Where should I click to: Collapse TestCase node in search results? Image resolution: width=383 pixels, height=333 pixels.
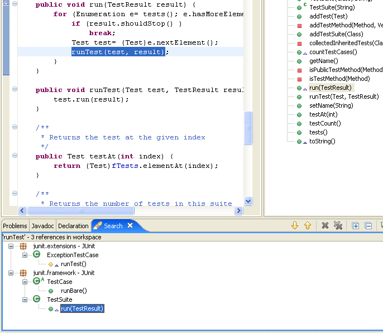pyautogui.click(x=25, y=282)
